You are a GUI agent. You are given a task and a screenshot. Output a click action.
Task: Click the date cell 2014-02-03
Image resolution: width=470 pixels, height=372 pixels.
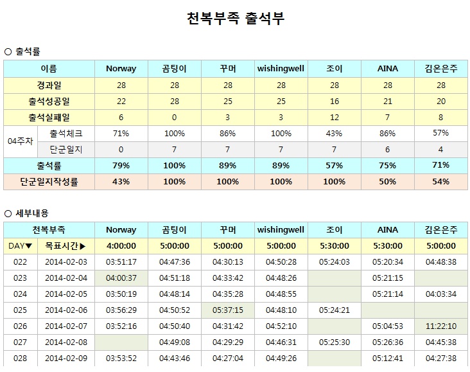tap(66, 262)
